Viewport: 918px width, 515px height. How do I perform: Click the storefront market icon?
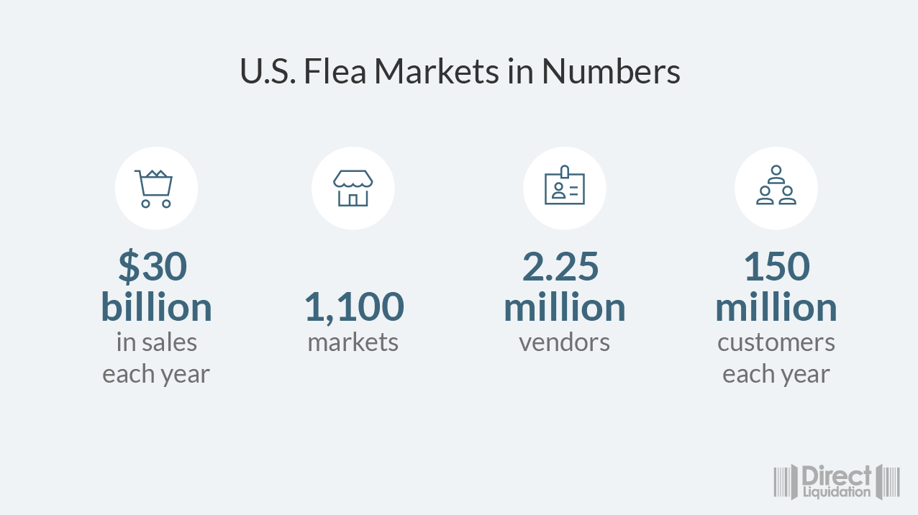pos(353,188)
